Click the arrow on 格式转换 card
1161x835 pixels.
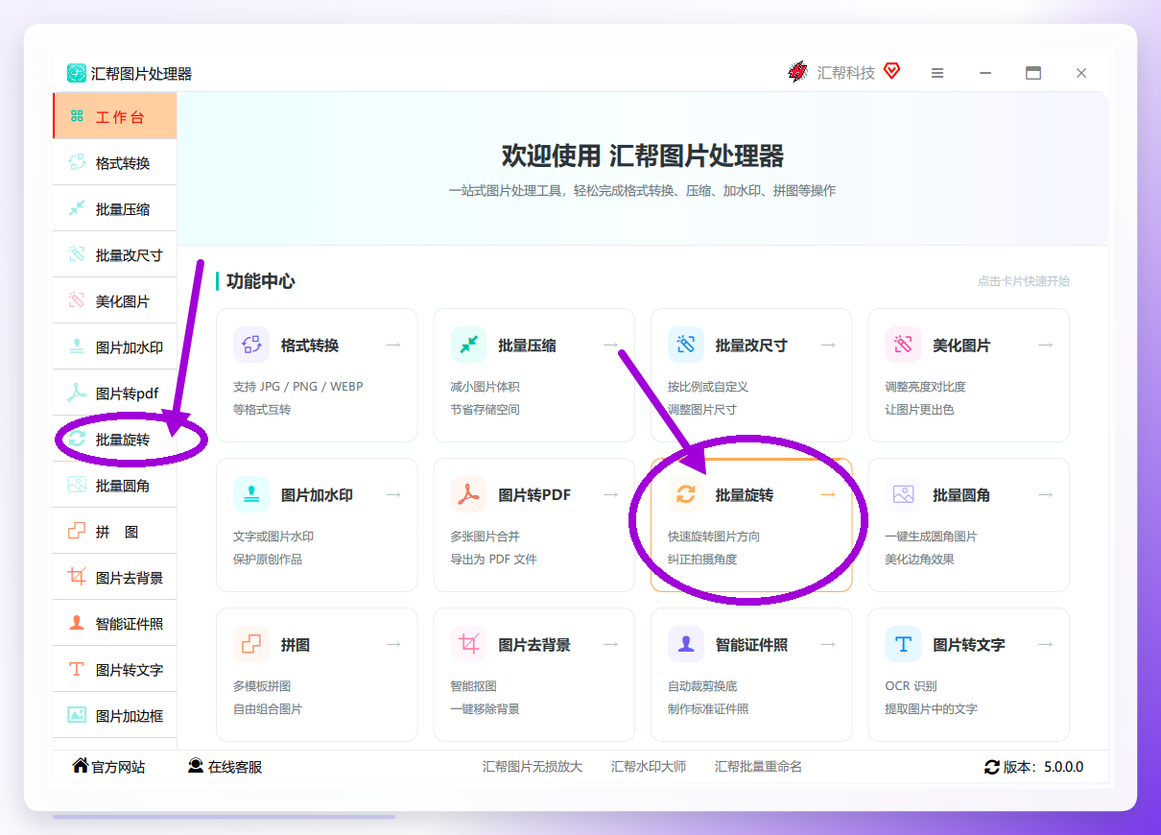pos(393,345)
